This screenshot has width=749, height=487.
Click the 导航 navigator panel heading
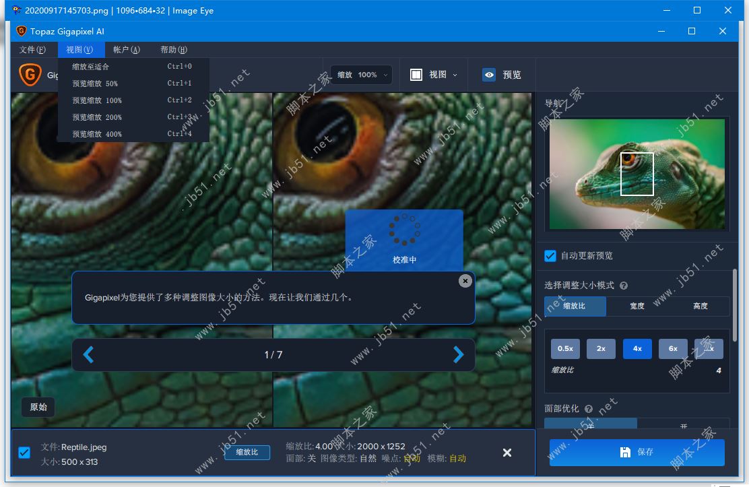coord(553,103)
